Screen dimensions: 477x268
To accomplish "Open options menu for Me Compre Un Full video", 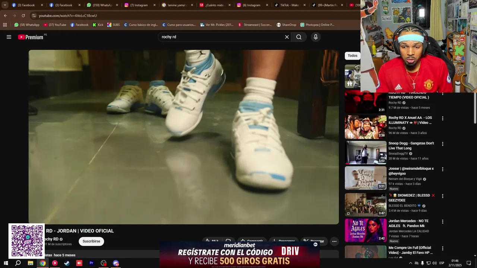I will (x=443, y=248).
